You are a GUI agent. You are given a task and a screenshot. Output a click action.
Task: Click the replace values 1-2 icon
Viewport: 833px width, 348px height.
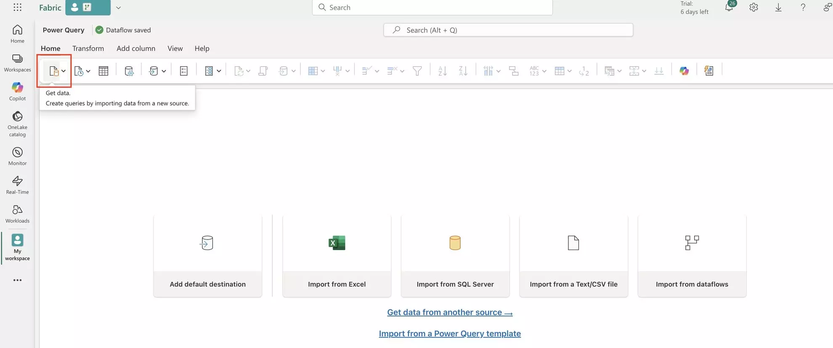584,71
